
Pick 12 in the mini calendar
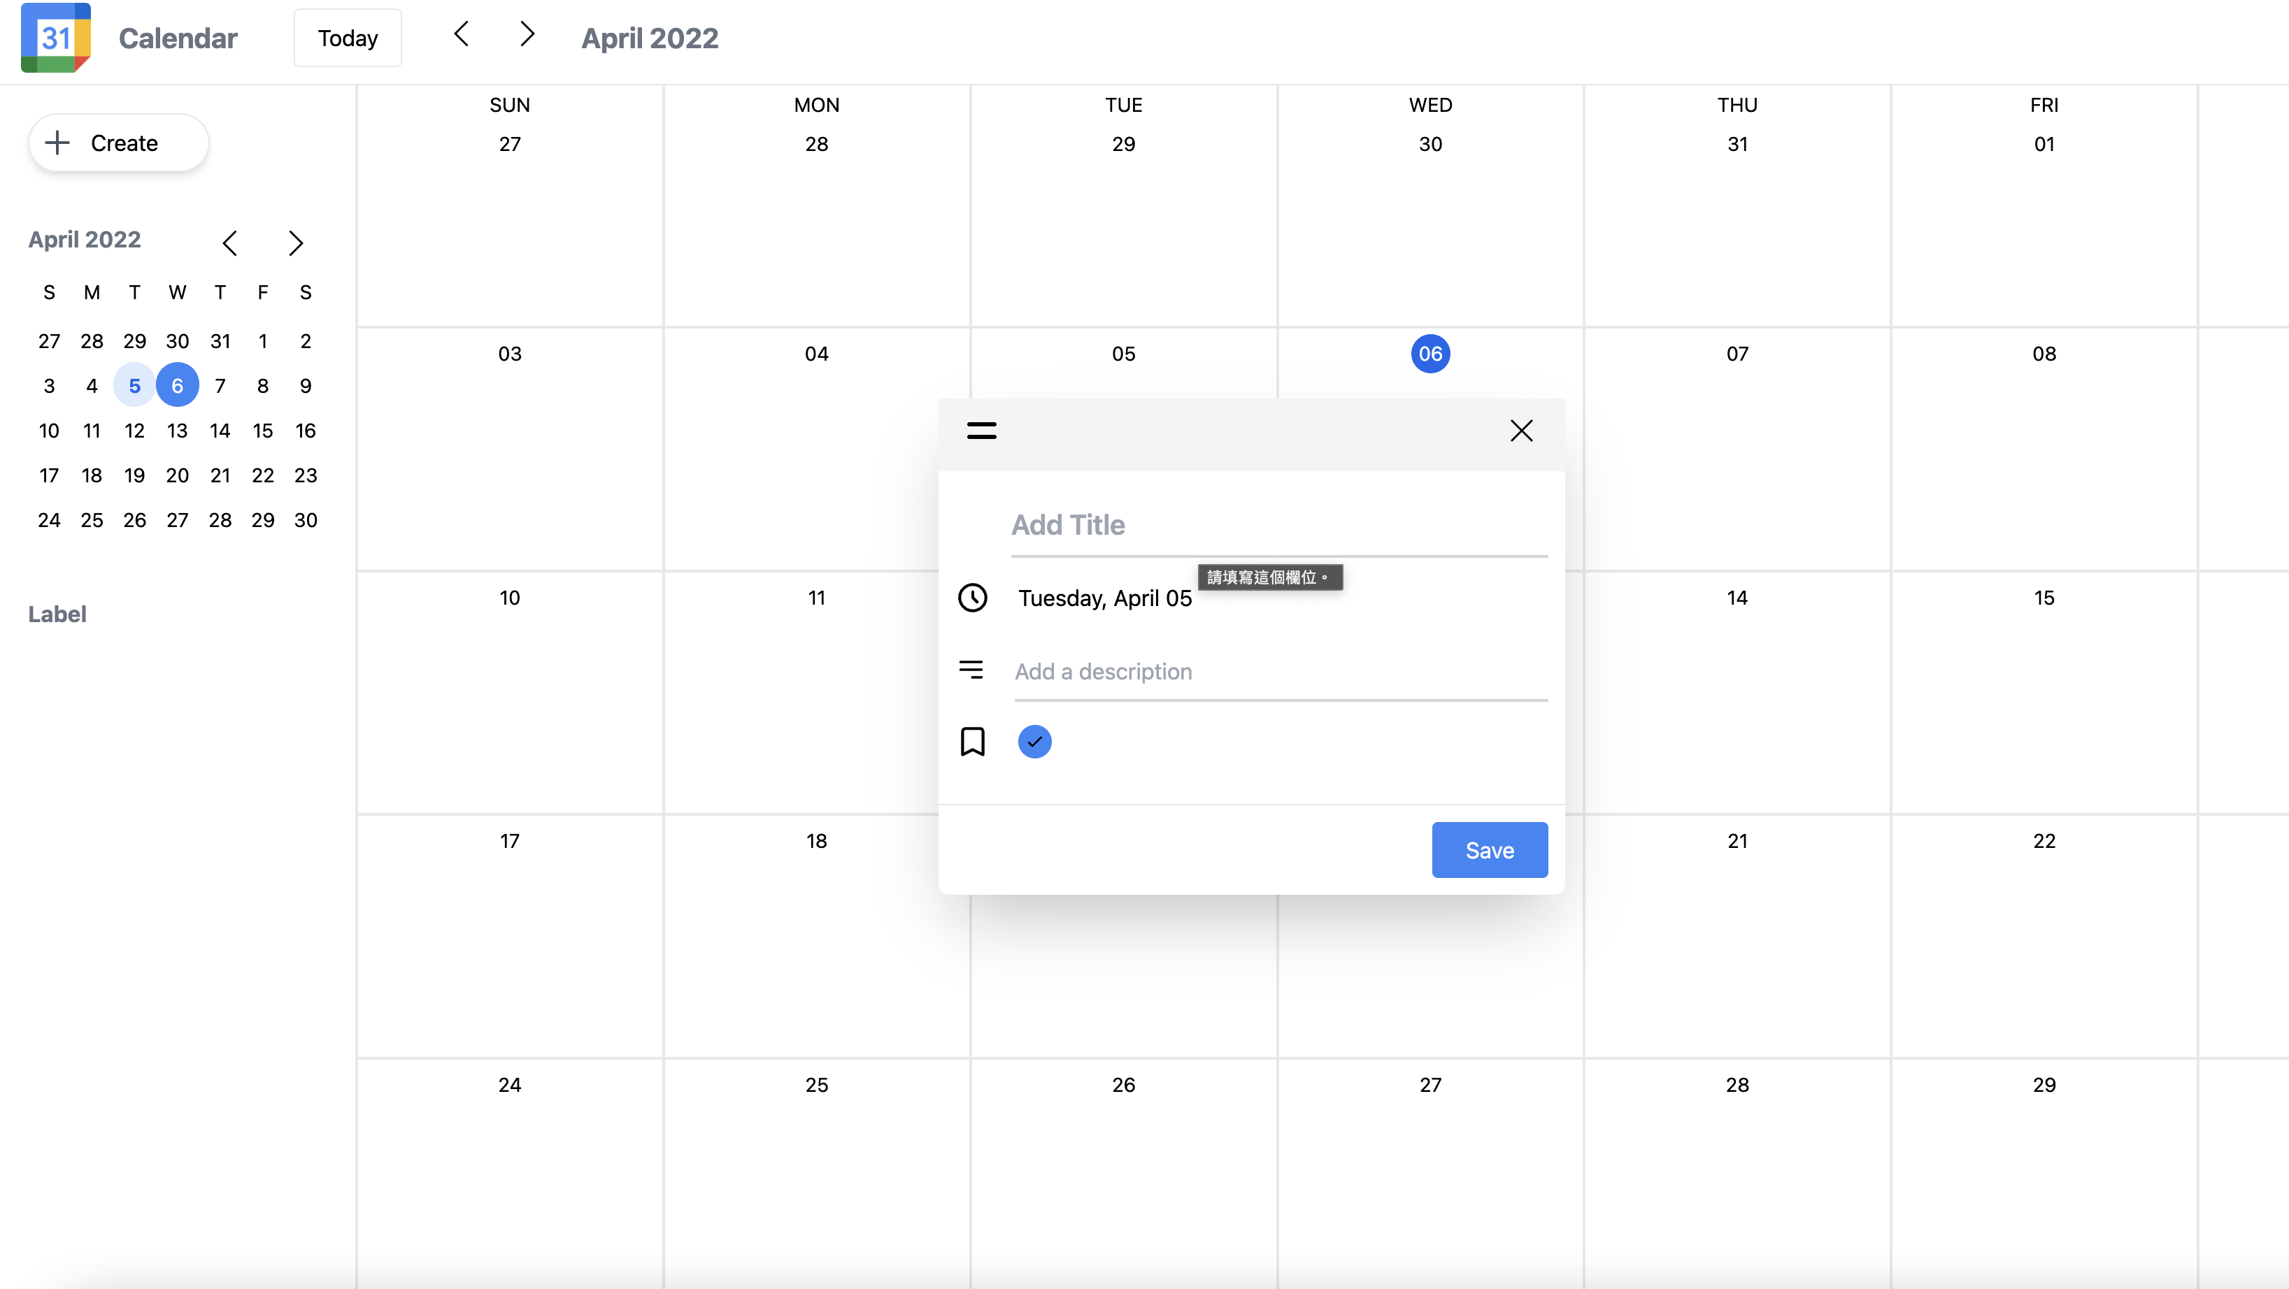pos(134,431)
